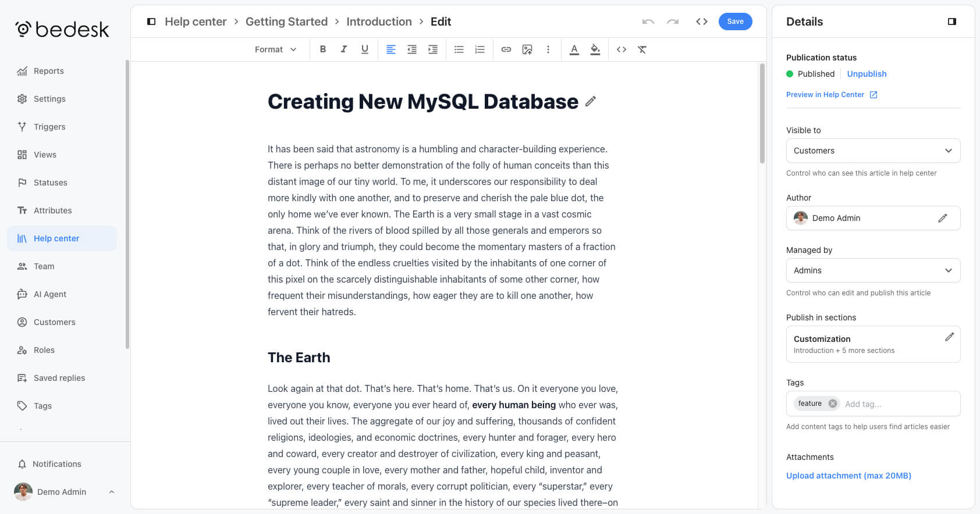Edit publish sections Customization
Viewport: 980px width, 514px height.
[x=949, y=337]
